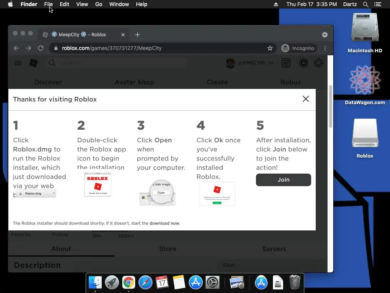Switch to the About tab

[x=61, y=249]
